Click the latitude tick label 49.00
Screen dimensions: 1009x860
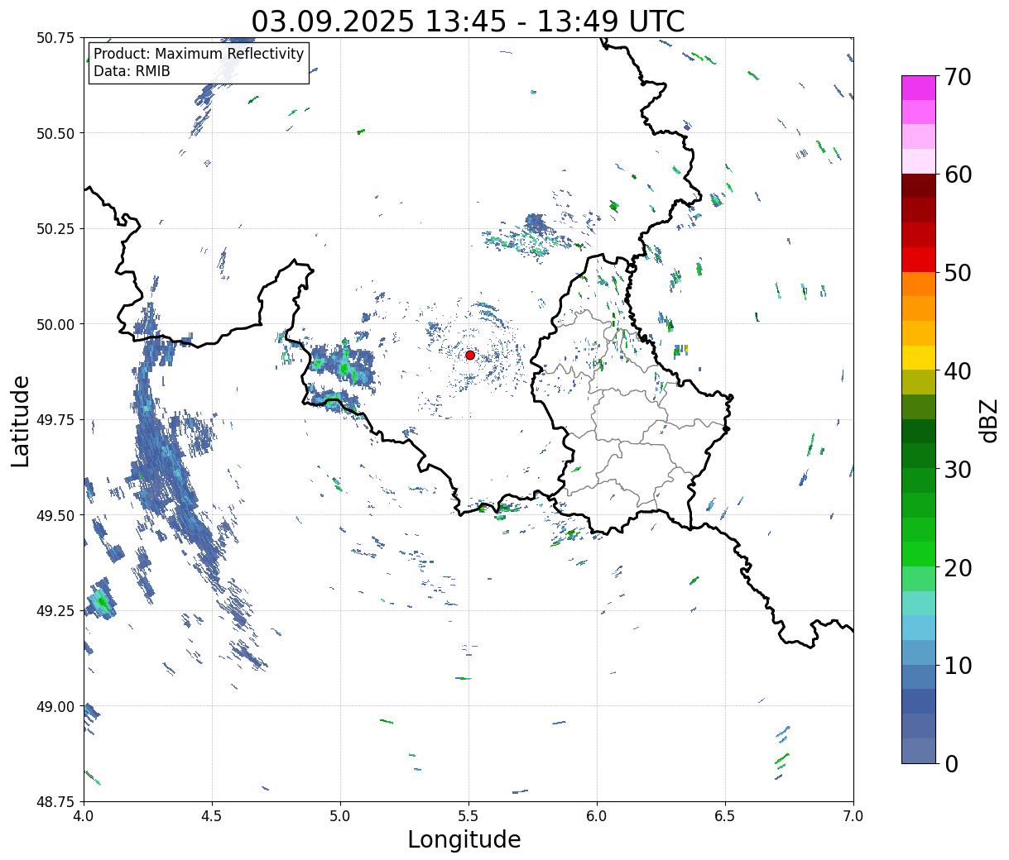point(56,706)
